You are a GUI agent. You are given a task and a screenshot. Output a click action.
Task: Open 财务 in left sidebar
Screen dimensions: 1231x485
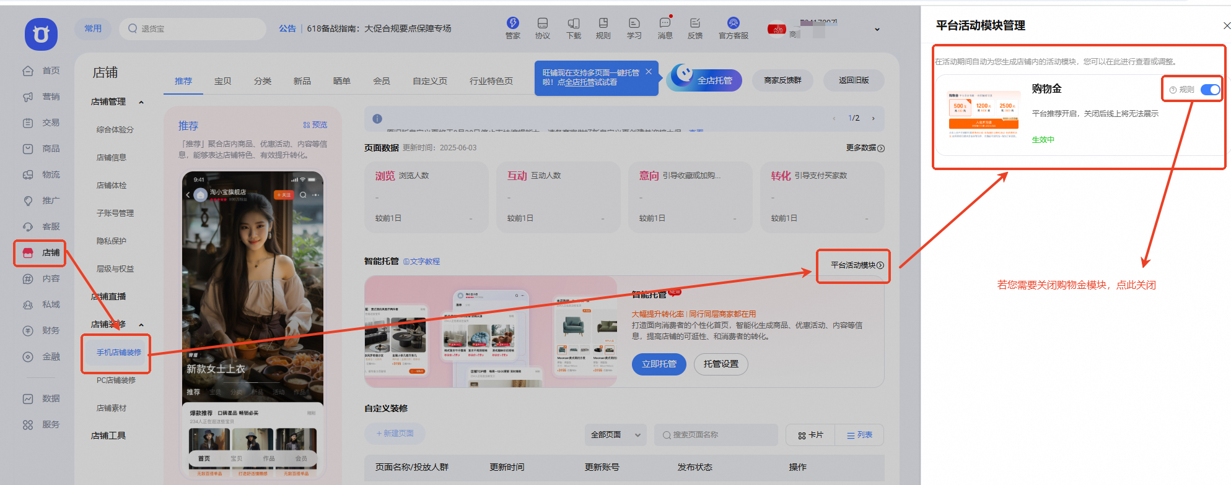pos(42,330)
